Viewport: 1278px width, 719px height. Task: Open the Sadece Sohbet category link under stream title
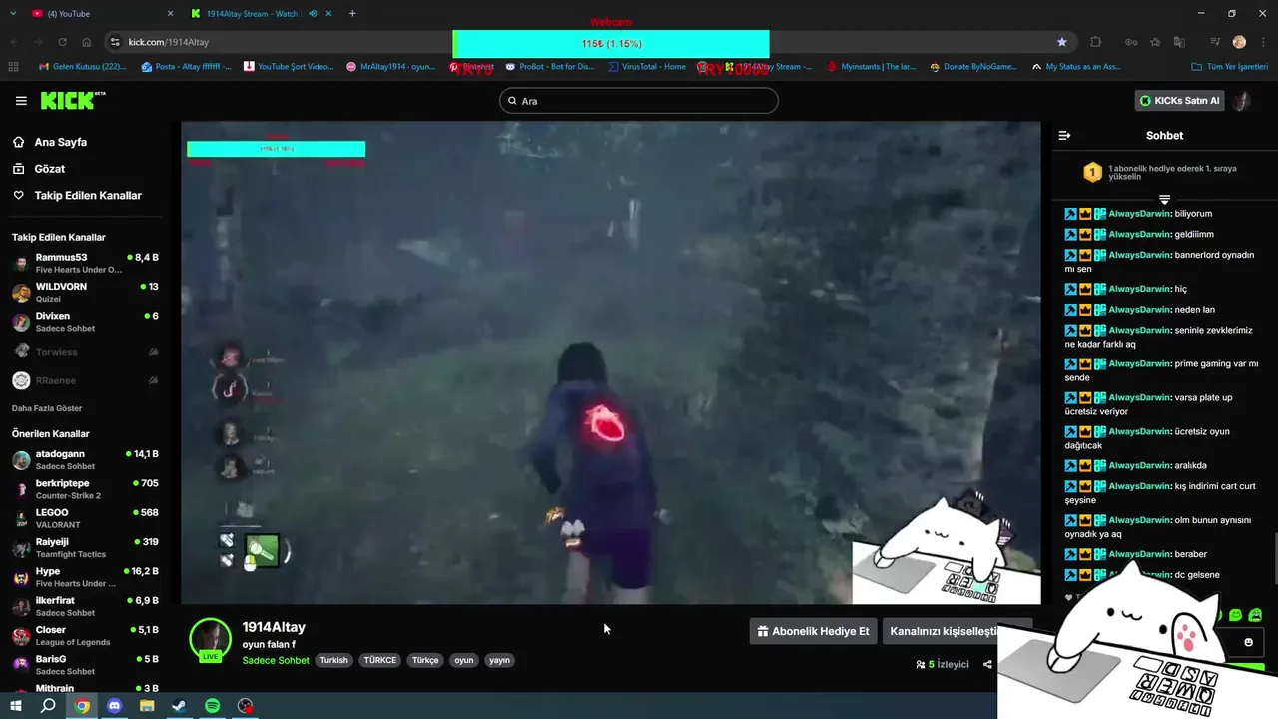pos(276,660)
